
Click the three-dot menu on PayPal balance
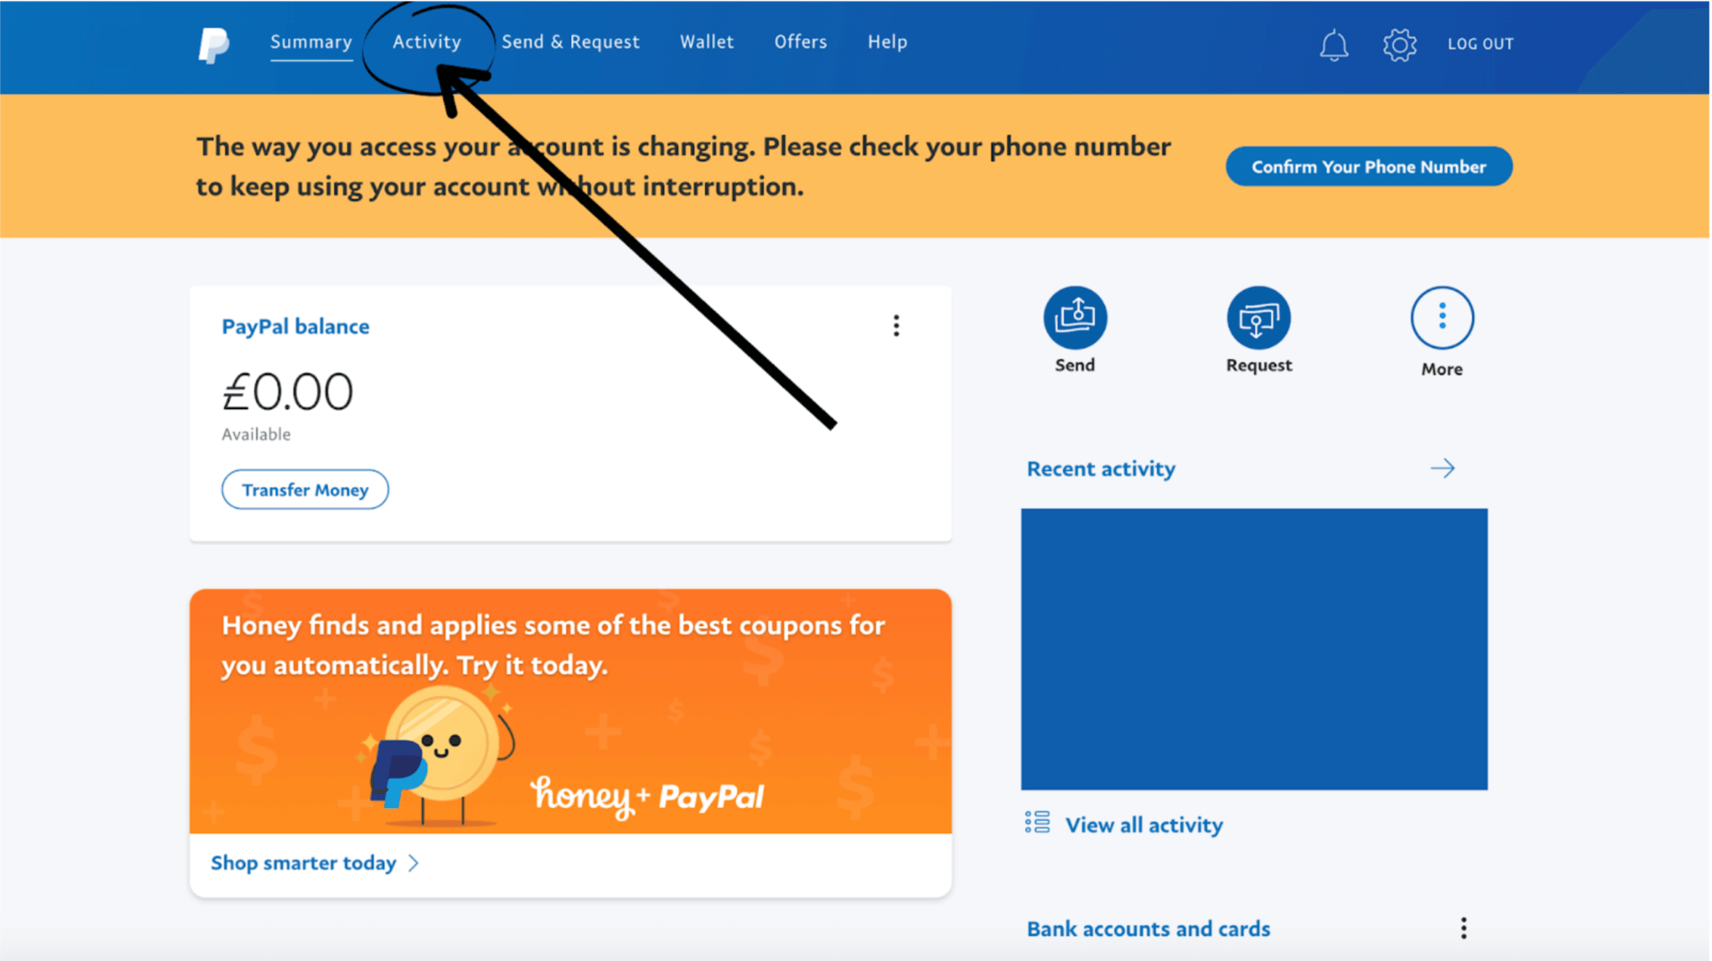(896, 326)
